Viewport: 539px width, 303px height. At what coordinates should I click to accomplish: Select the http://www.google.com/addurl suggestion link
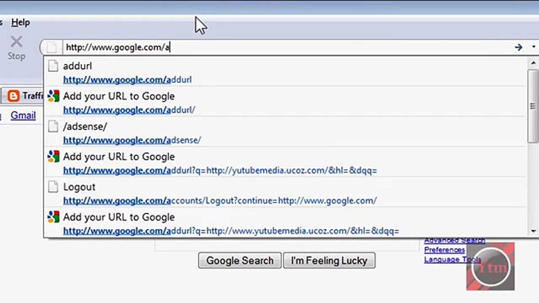127,80
